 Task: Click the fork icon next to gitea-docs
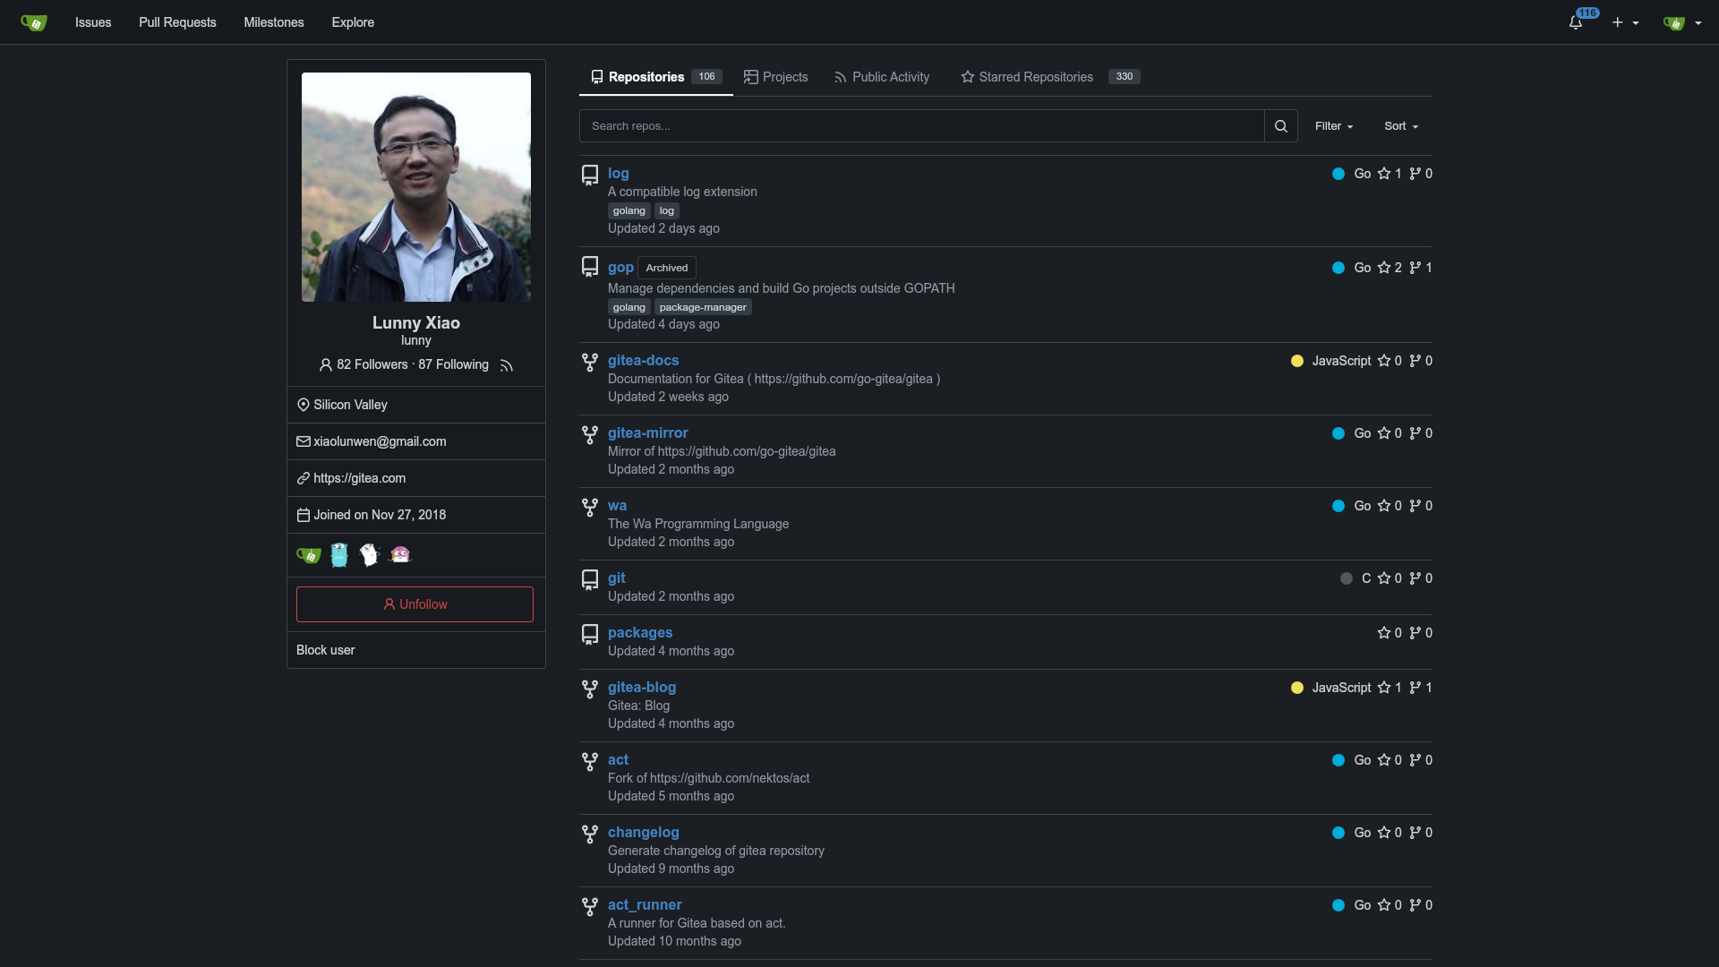click(x=590, y=362)
